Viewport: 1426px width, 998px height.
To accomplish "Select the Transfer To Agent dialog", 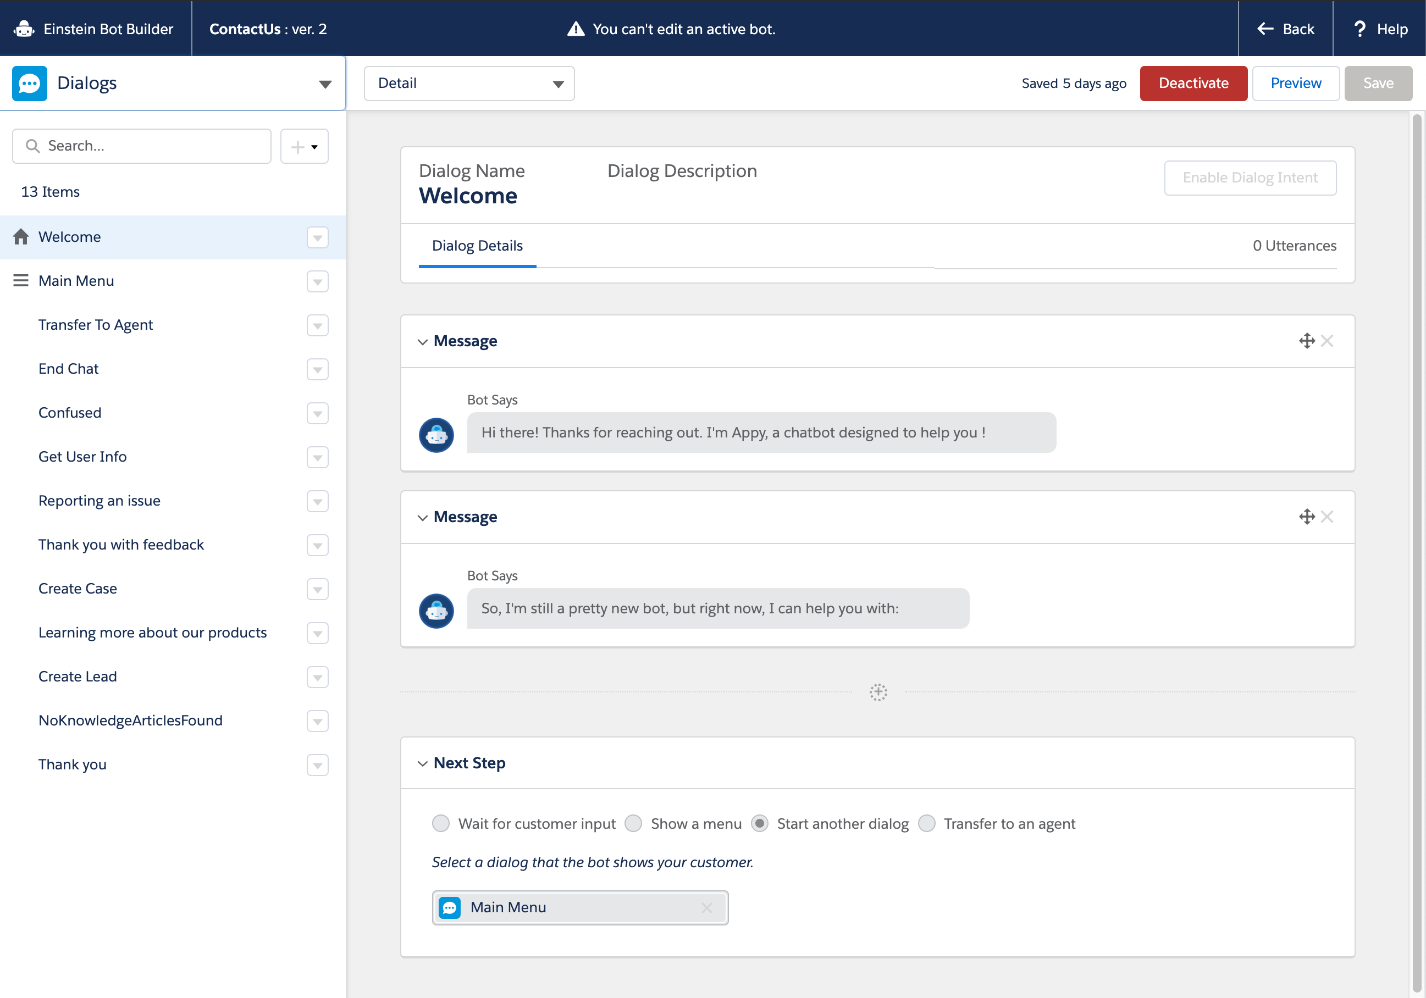I will pos(173,325).
